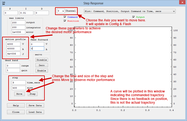Toggle the Command checkbox

65,17
